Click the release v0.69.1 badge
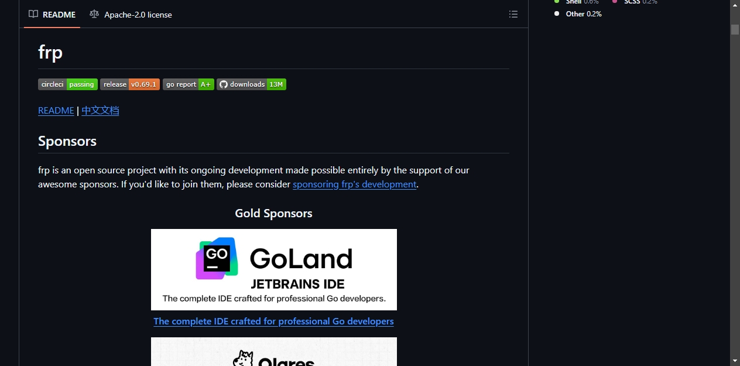The image size is (740, 366). click(x=130, y=84)
